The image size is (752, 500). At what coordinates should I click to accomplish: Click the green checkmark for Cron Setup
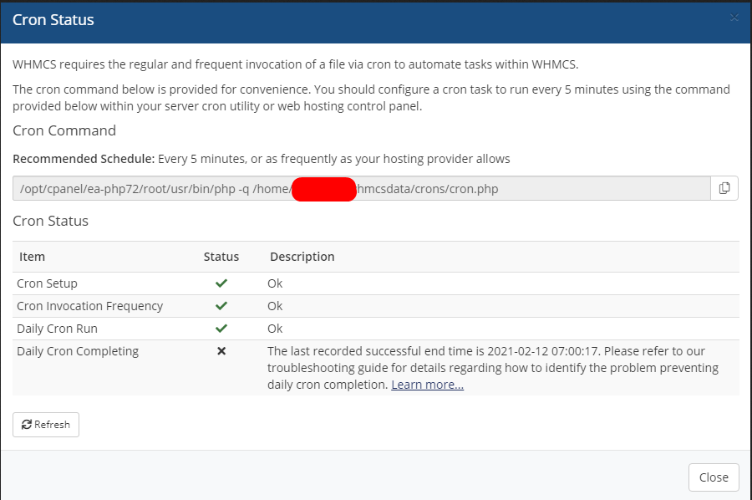click(221, 283)
